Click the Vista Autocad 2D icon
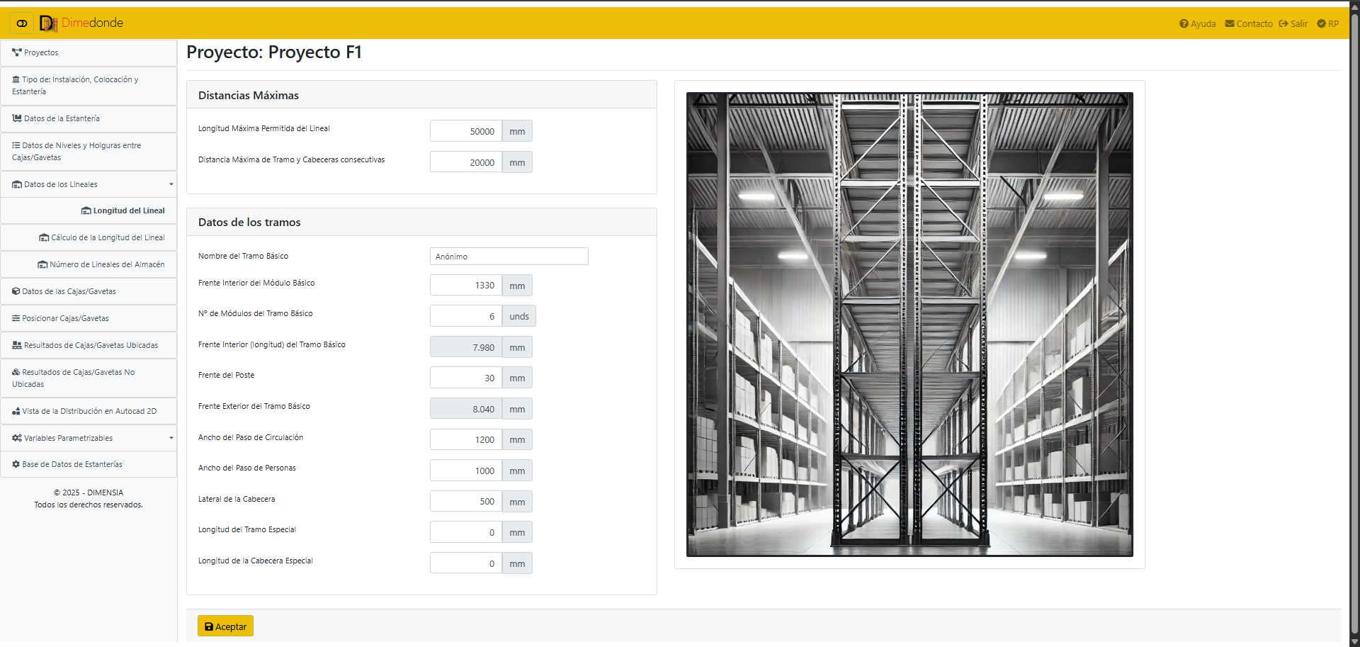Viewport: 1360px width, 647px height. click(16, 412)
